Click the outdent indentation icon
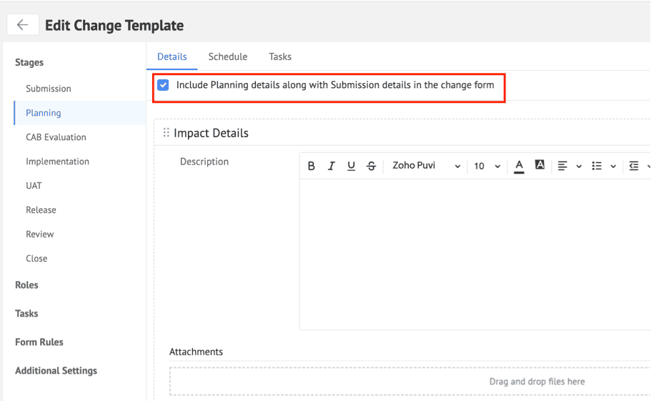 tap(634, 166)
